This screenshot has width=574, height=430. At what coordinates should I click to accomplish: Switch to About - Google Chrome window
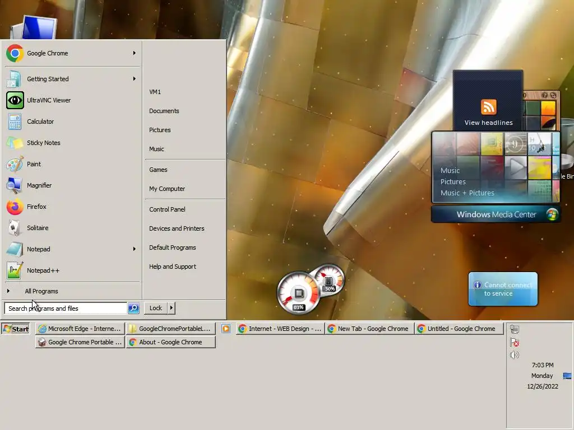point(170,342)
